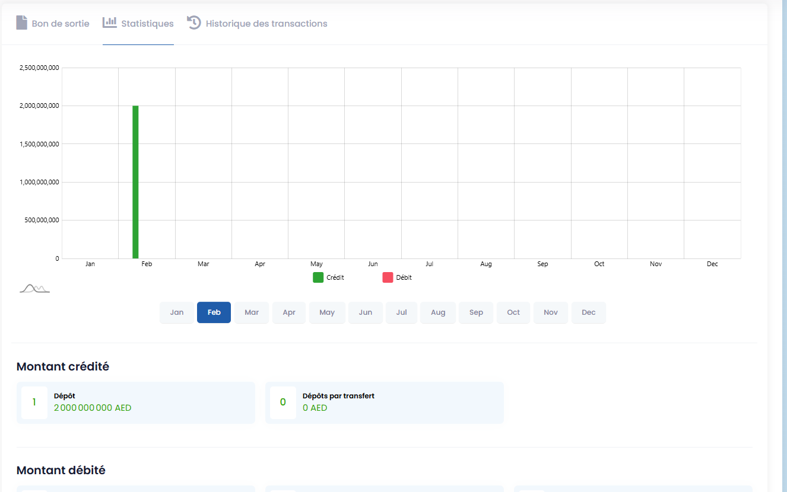Screen dimensions: 787x492
Task: Select the Aug month button
Action: 438,312
